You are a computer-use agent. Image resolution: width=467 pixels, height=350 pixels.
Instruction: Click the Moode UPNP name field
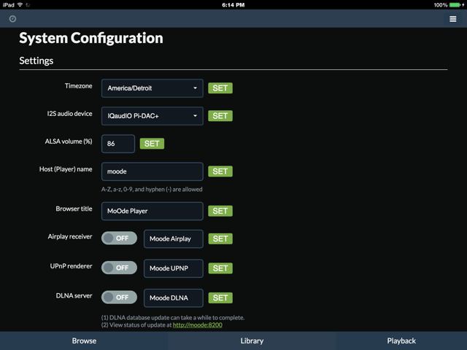point(174,268)
